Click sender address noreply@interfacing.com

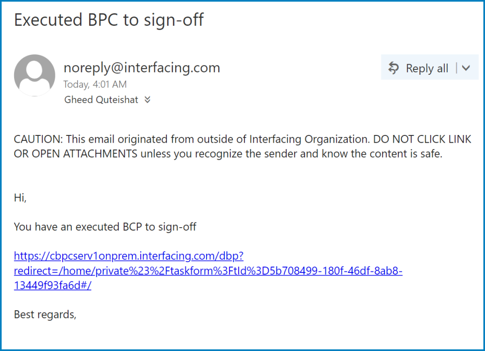142,67
